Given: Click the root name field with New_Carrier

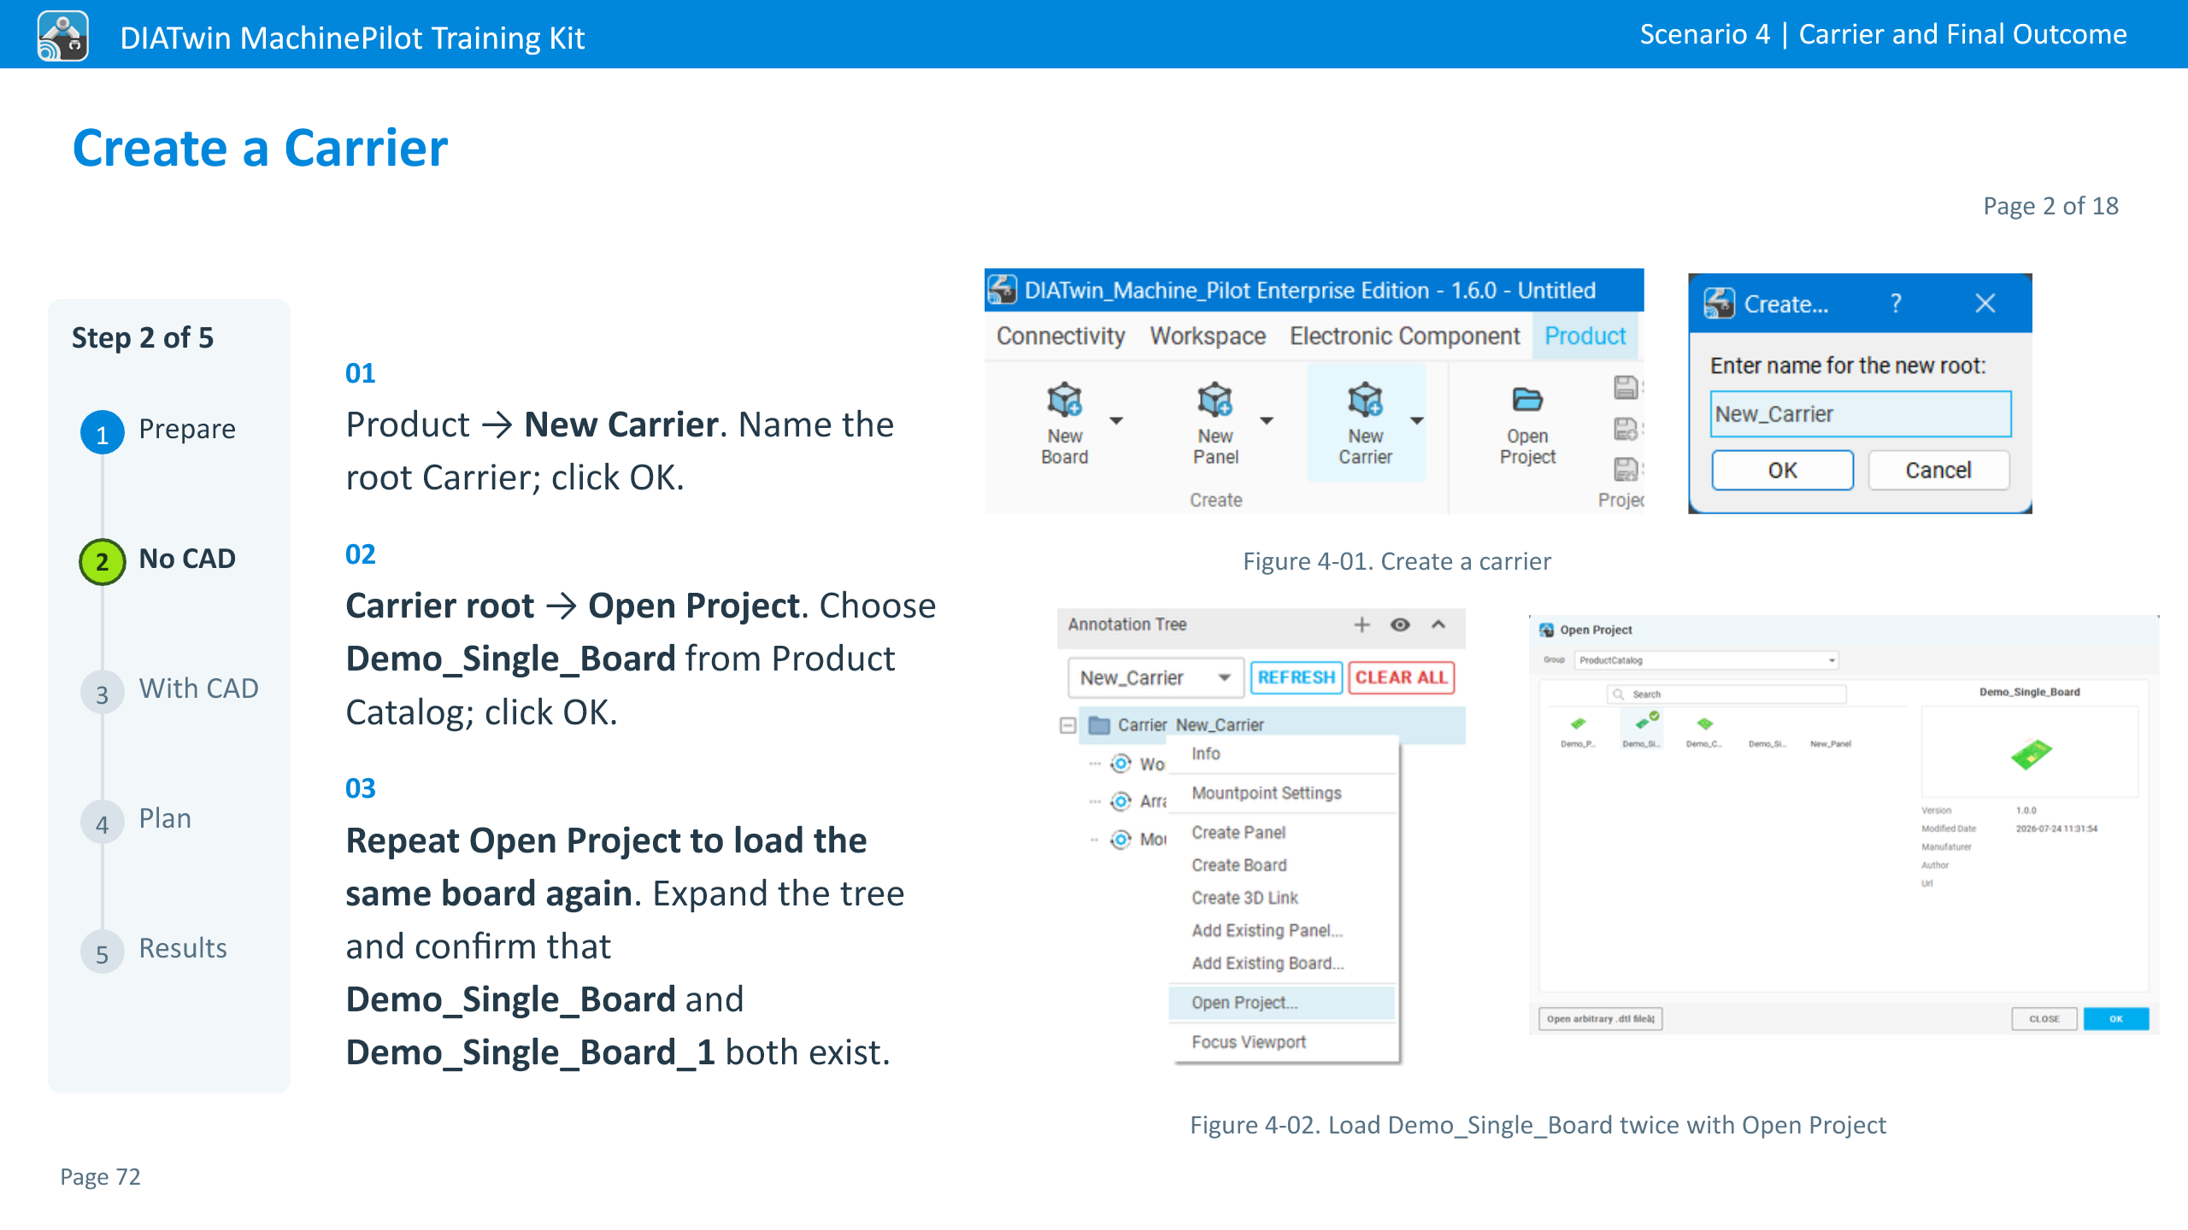Looking at the screenshot, I should point(1861,414).
